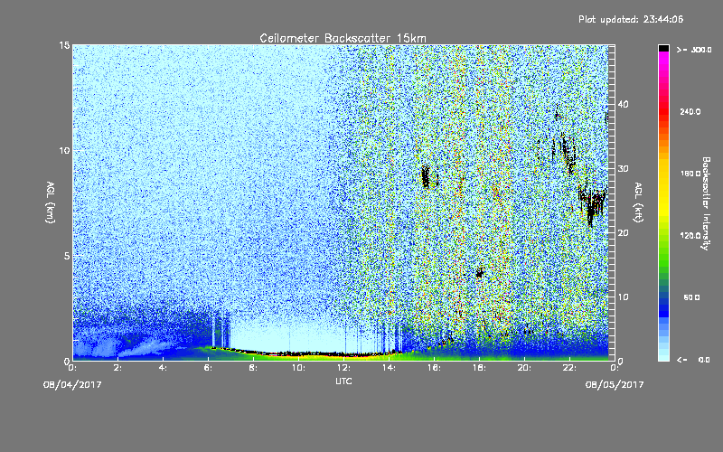The image size is (723, 452).
Task: Click the '10' tick on the AGL (kft) axis
Action: tap(623, 297)
